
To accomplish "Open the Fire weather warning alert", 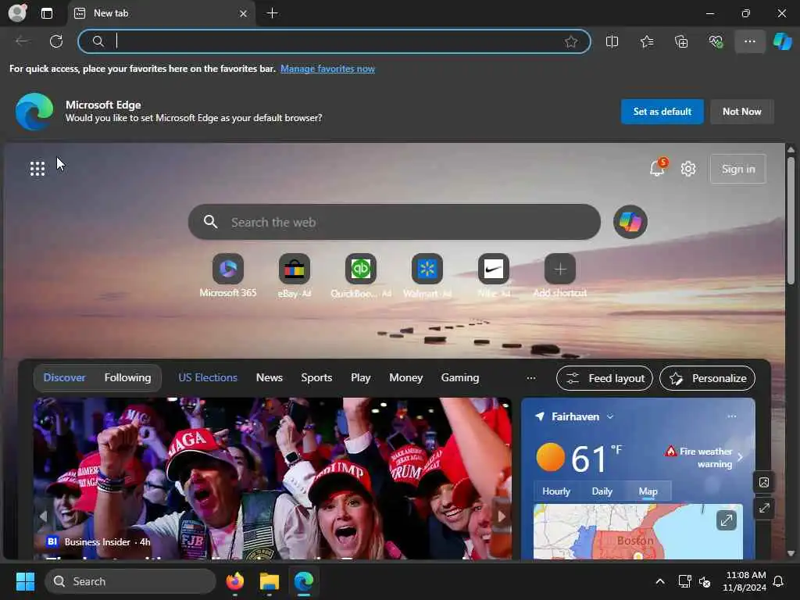I will point(704,458).
